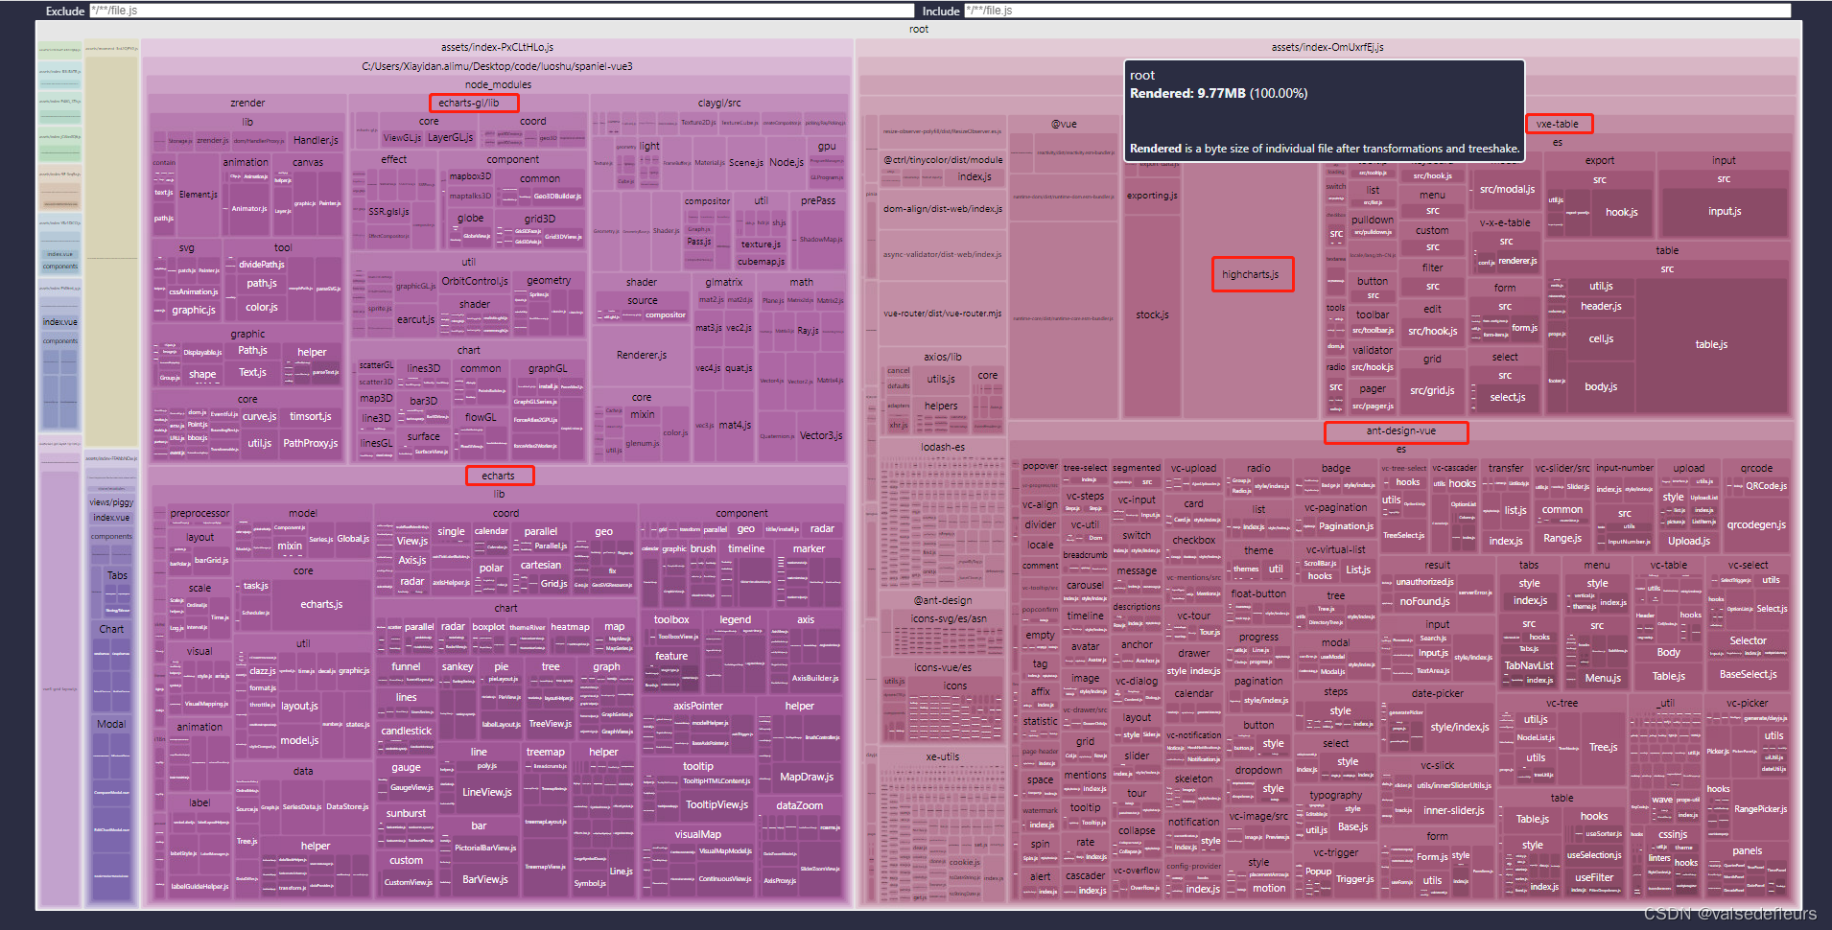Select the body.js block
This screenshot has height=930, width=1832.
tap(1601, 386)
